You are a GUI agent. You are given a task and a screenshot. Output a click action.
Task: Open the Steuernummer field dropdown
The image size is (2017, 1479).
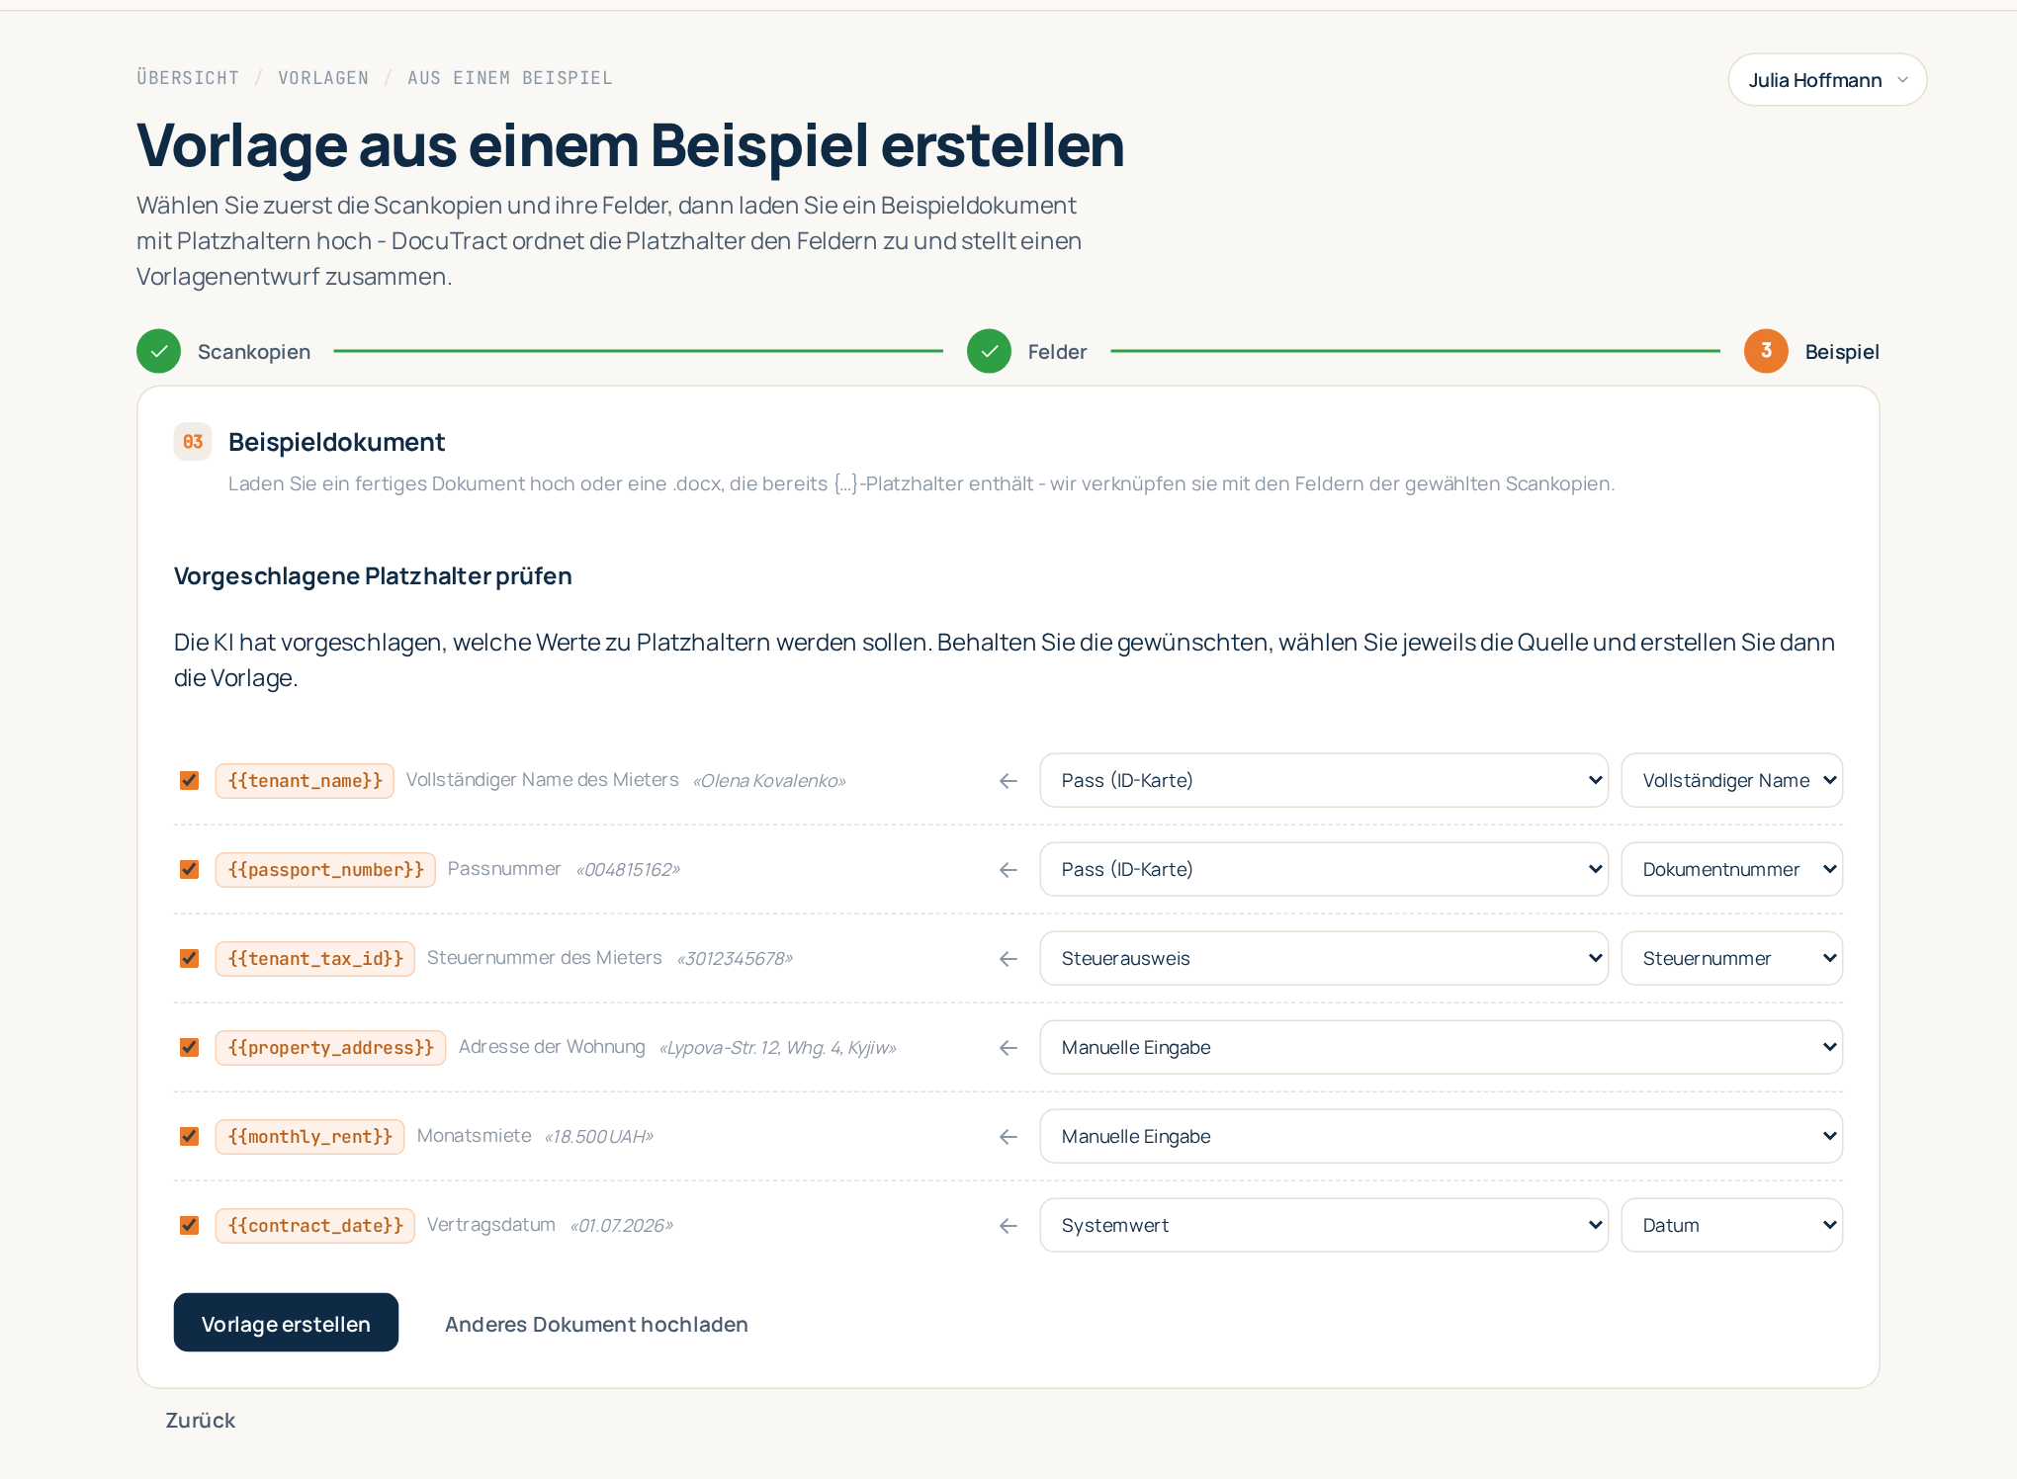[x=1732, y=959]
